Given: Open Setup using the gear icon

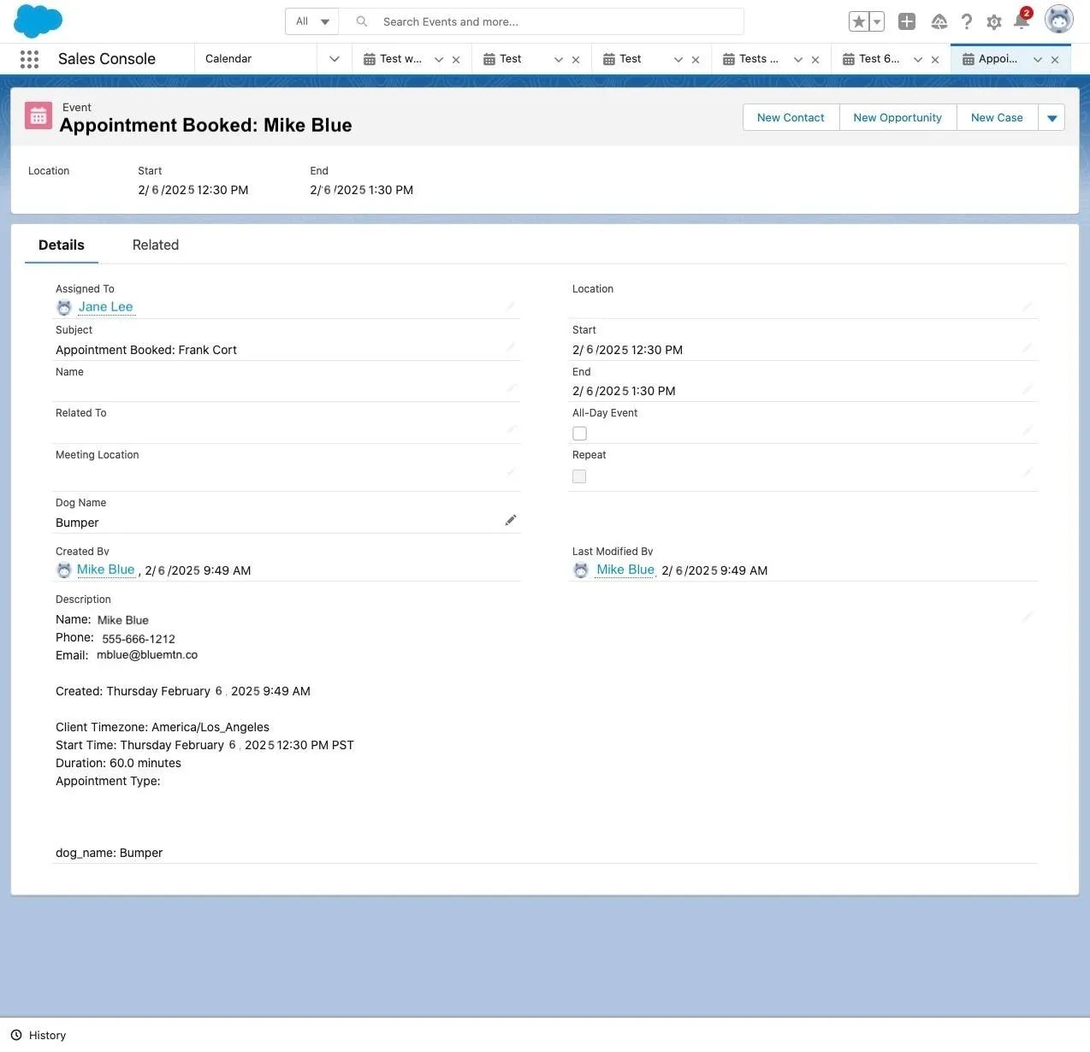Looking at the screenshot, I should pyautogui.click(x=993, y=21).
